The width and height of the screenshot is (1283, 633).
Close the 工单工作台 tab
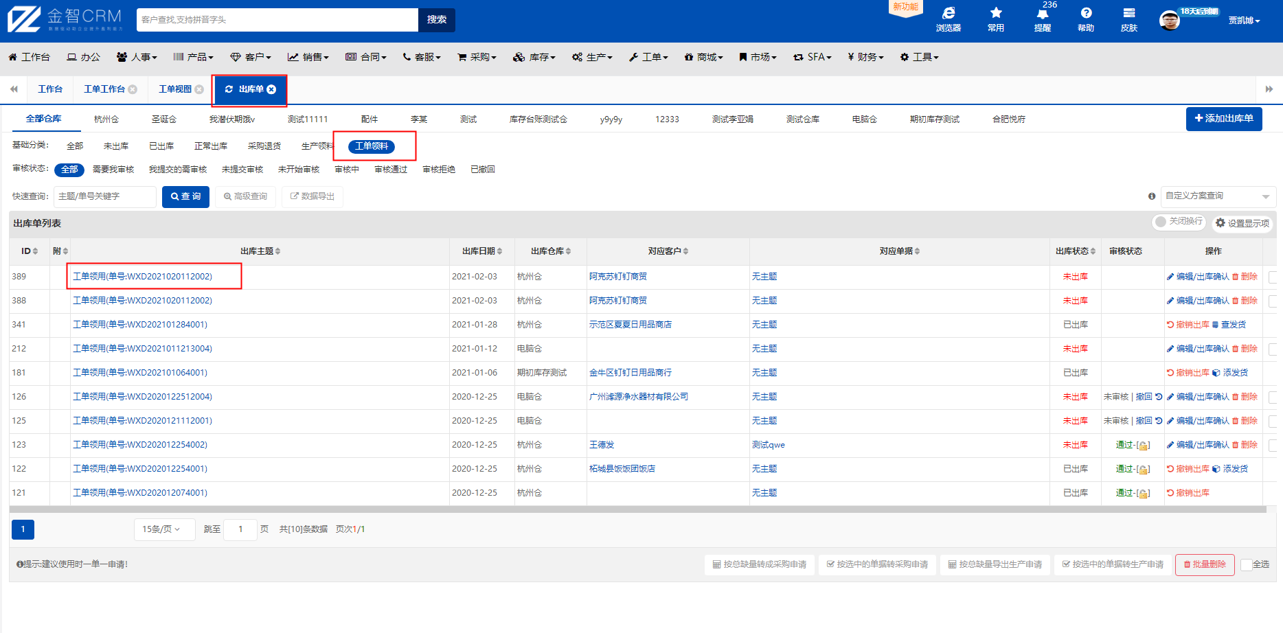pyautogui.click(x=133, y=89)
